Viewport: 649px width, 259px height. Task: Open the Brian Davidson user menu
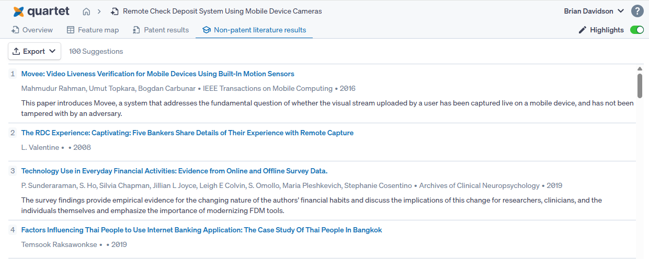pos(594,11)
